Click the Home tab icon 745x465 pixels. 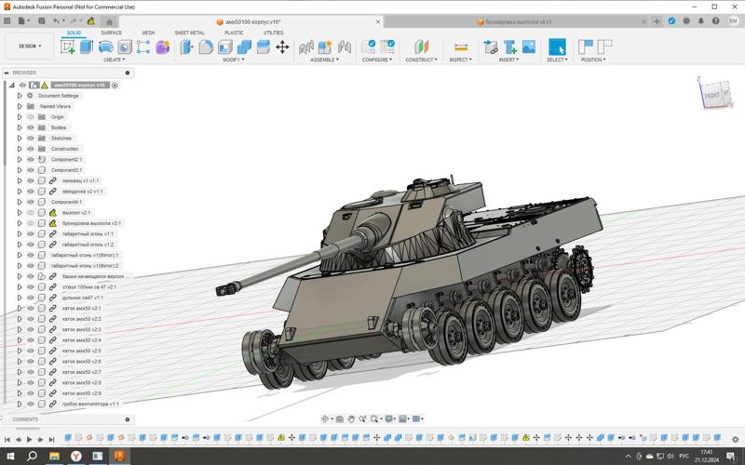(x=109, y=21)
